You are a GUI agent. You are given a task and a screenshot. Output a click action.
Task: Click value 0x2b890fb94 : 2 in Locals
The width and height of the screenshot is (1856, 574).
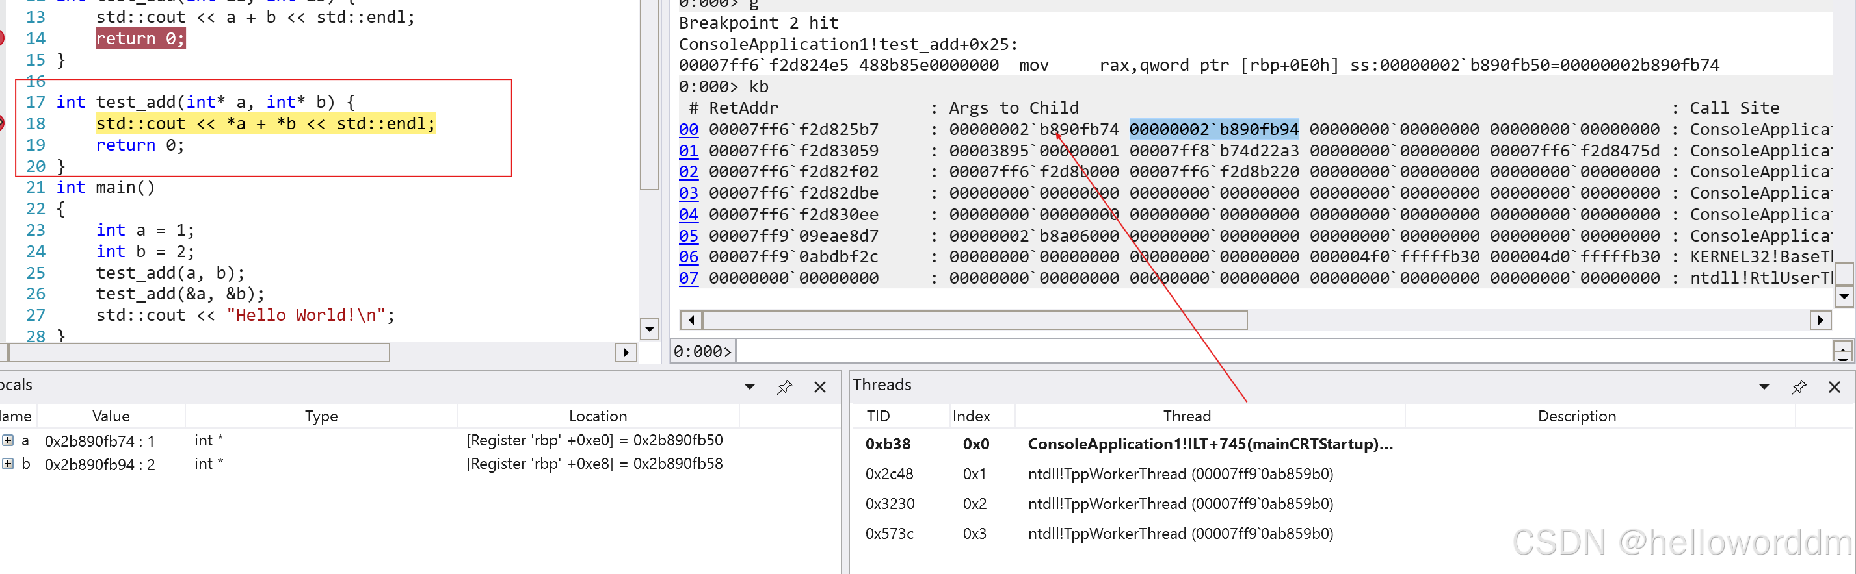click(99, 465)
